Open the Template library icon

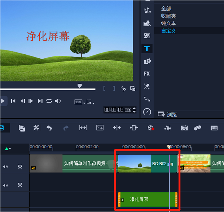point(147,23)
